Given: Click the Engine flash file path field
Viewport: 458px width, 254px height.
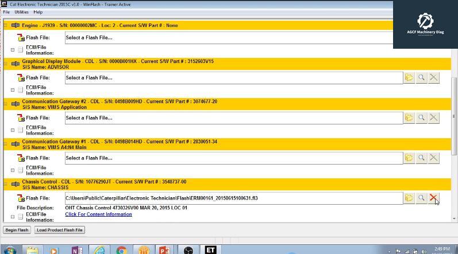Looking at the screenshot, I should (230, 37).
